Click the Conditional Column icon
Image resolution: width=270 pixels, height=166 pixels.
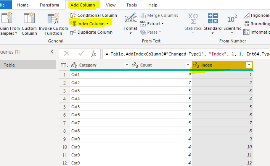point(73,15)
